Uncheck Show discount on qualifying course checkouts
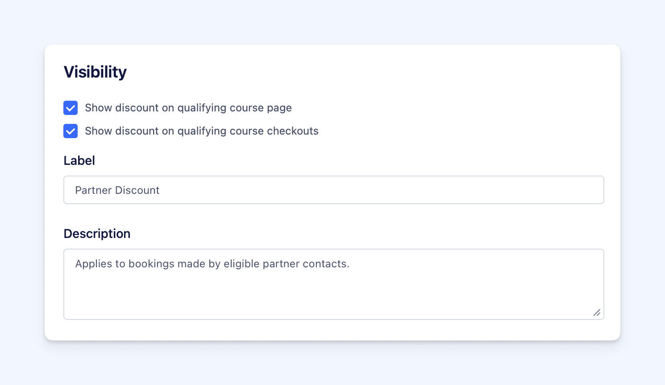 point(71,131)
